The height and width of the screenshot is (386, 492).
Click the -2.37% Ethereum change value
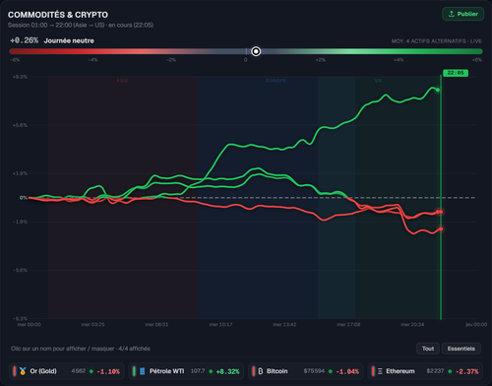466,371
